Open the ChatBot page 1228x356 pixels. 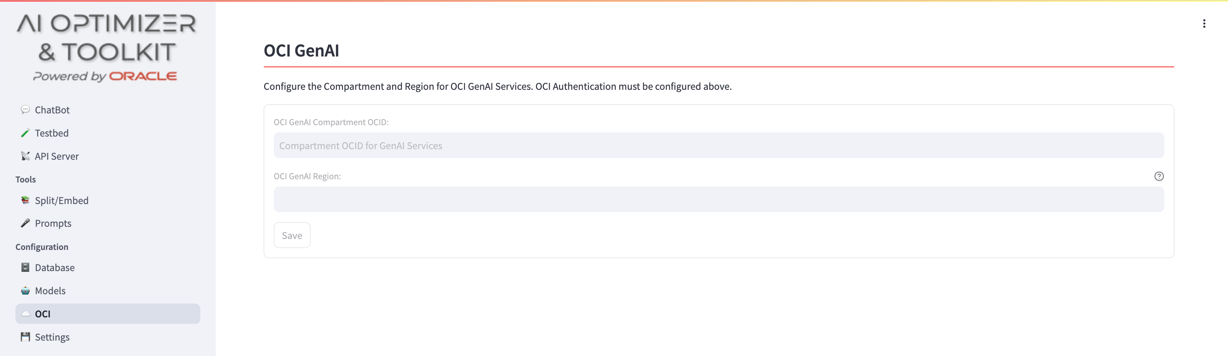pos(108,110)
